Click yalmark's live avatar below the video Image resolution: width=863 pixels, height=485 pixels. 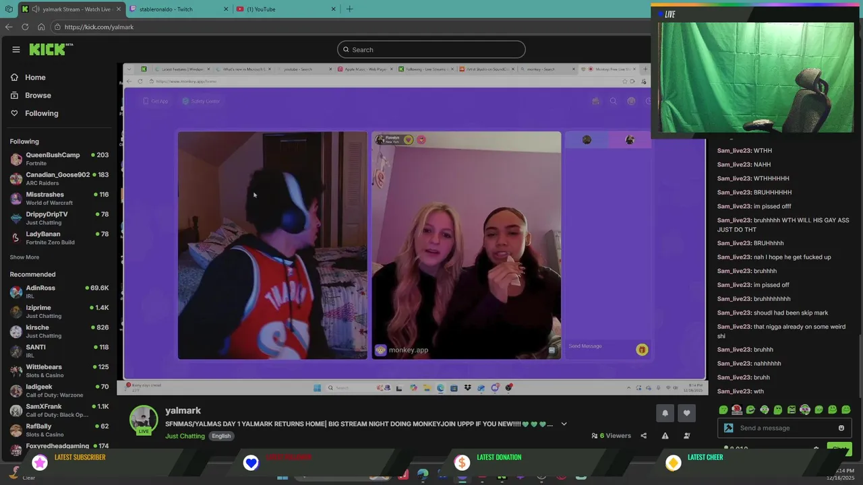click(144, 419)
